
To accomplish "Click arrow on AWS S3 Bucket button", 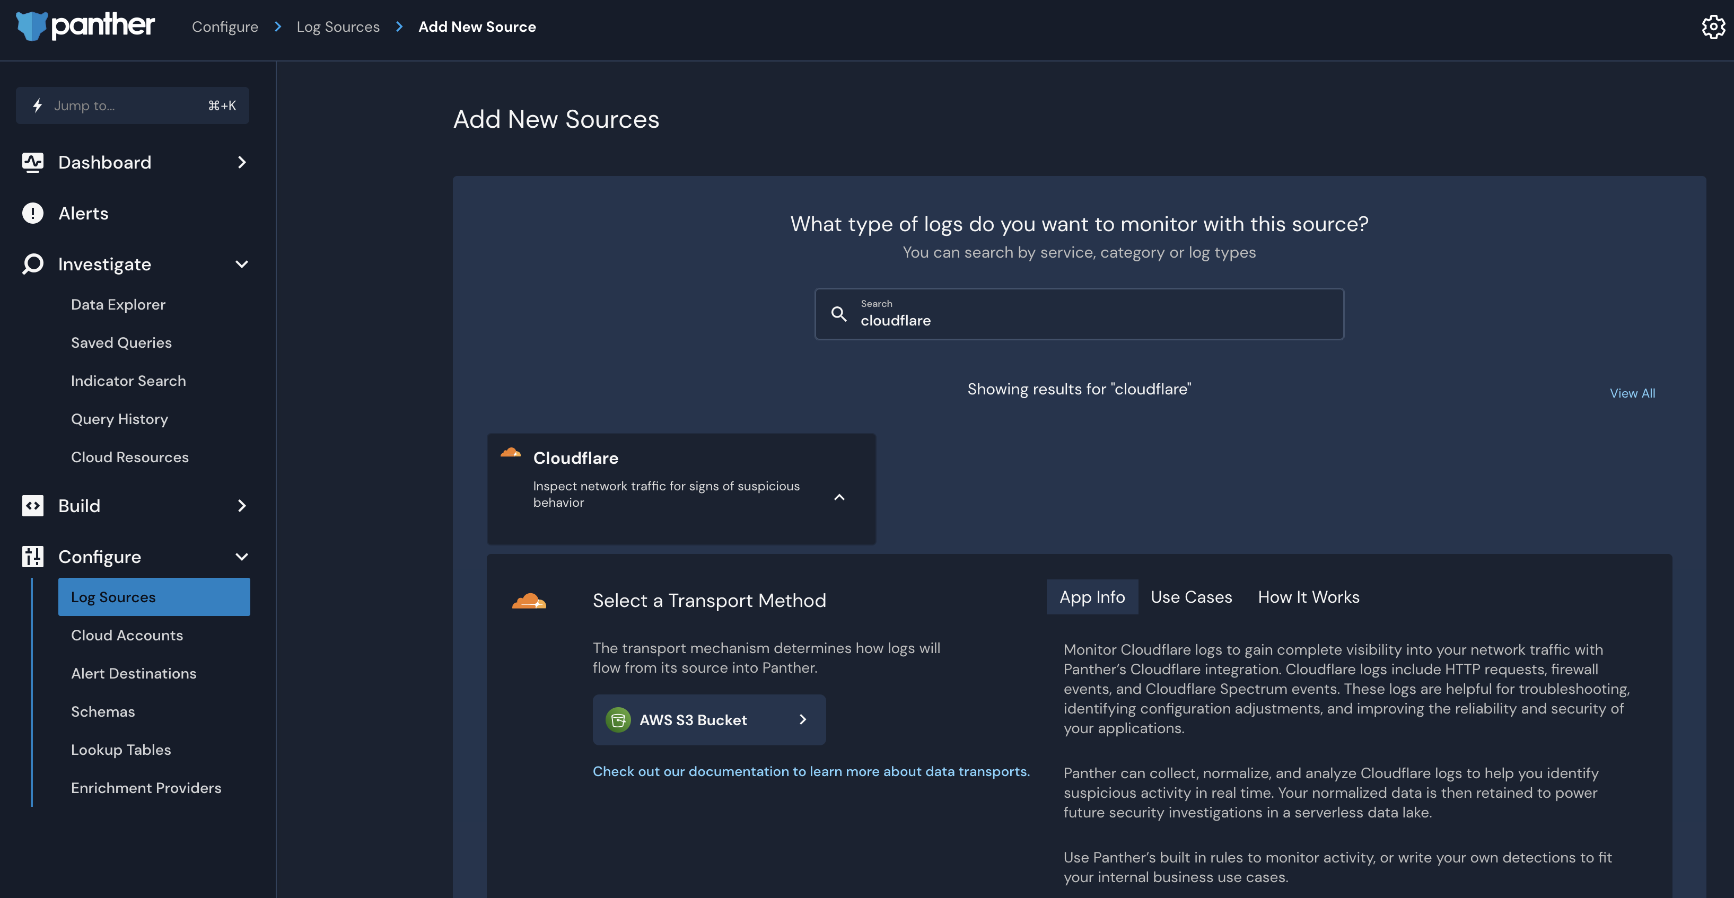I will (x=802, y=719).
